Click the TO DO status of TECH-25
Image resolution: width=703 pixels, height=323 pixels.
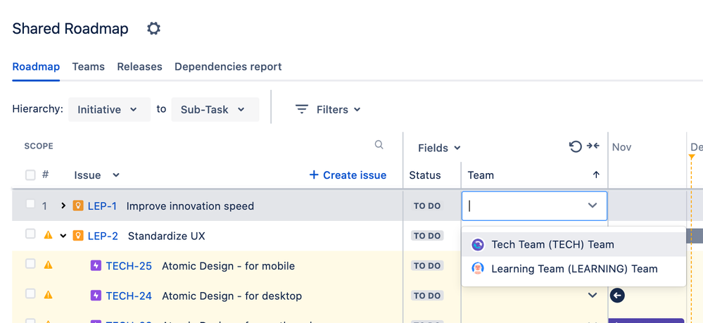427,265
